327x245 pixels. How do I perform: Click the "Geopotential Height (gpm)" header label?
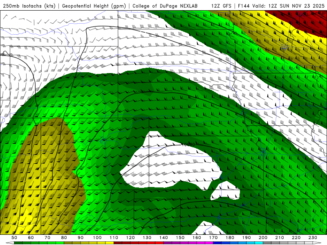coord(94,6)
